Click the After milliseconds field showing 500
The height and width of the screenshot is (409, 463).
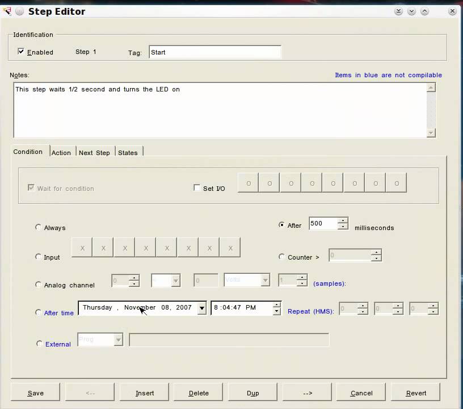pos(323,223)
